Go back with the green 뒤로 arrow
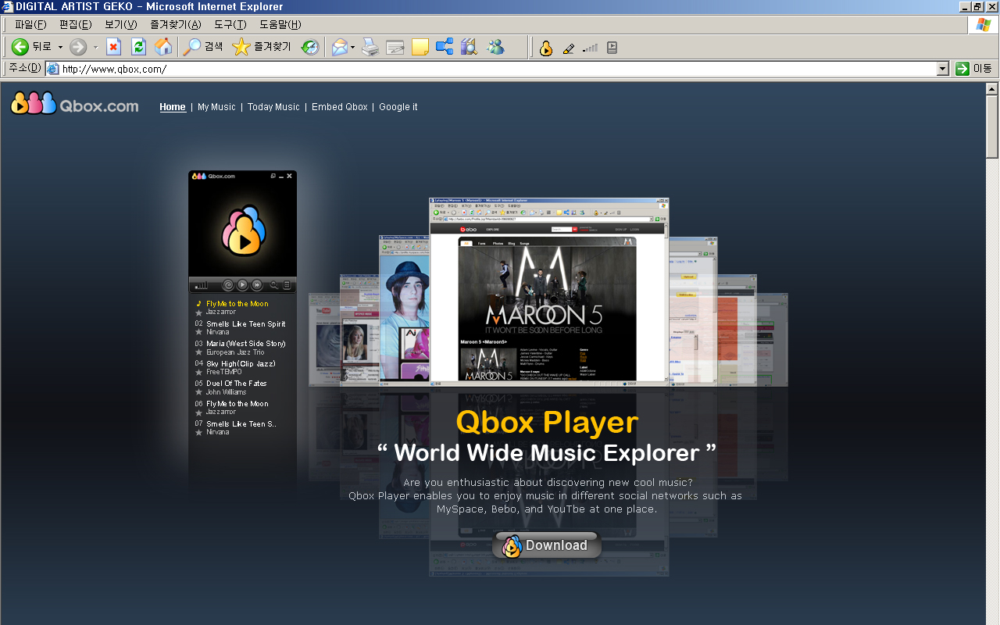The image size is (1000, 625). [x=31, y=47]
